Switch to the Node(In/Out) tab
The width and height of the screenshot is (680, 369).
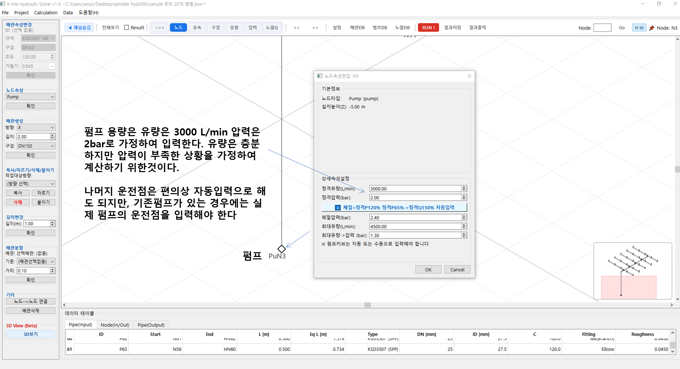click(115, 325)
